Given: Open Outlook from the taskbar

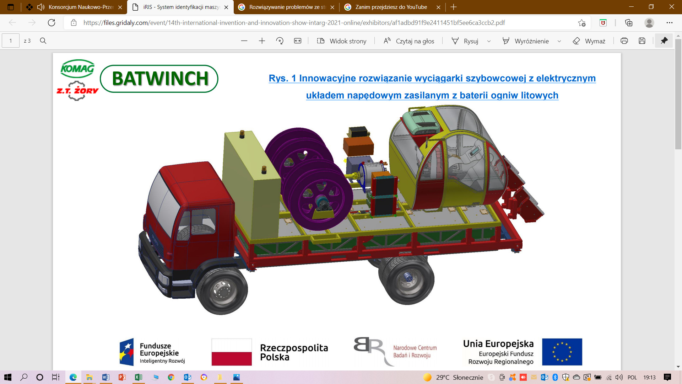Looking at the screenshot, I should (x=188, y=377).
